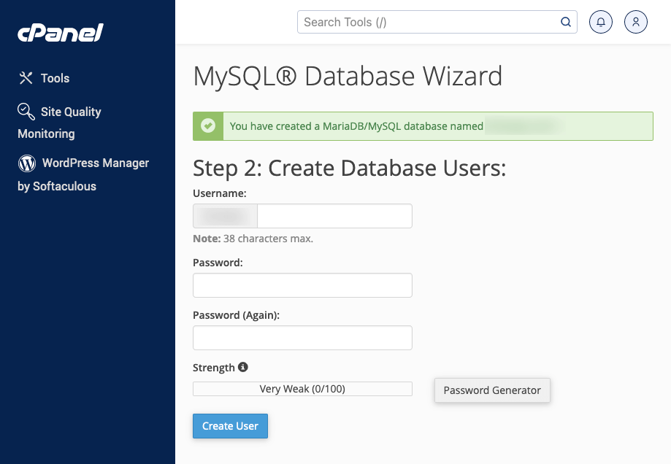Click the 'MySQL® Database Wizard' heading
This screenshot has width=671, height=464.
click(x=348, y=76)
